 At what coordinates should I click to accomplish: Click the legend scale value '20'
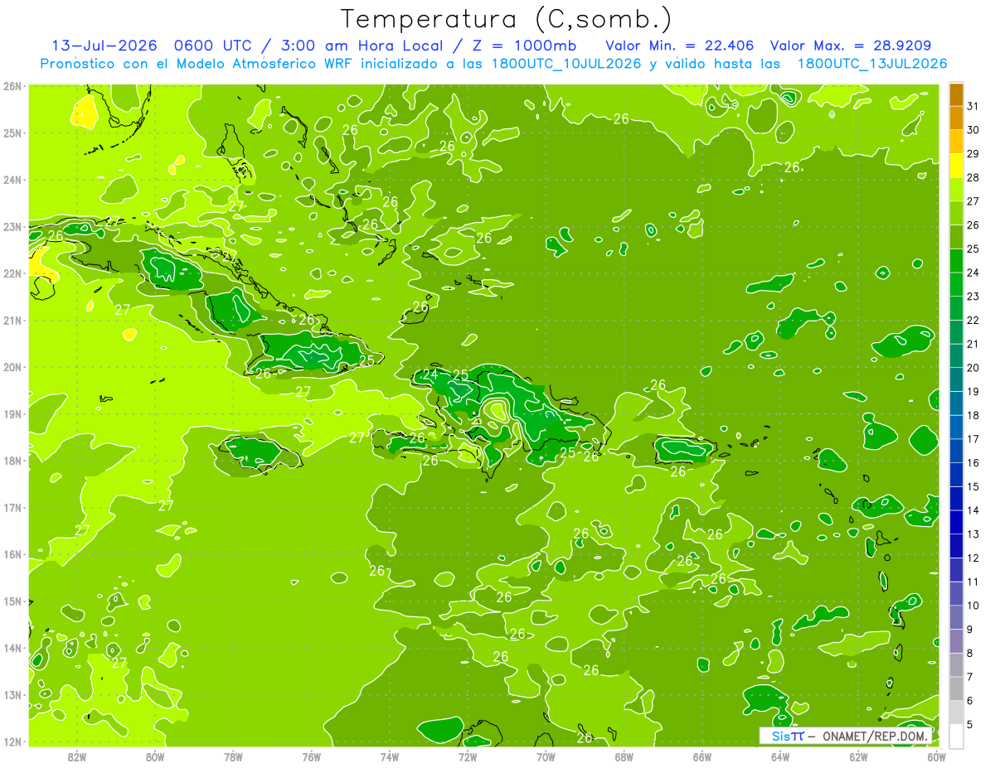(x=973, y=368)
